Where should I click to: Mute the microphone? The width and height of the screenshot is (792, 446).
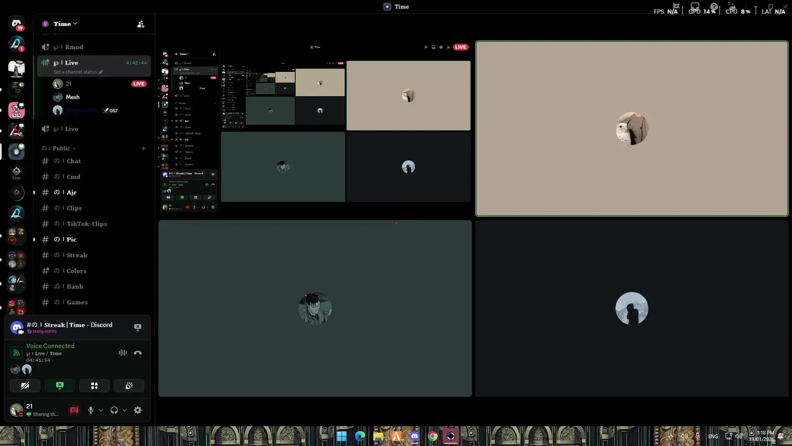[90, 410]
